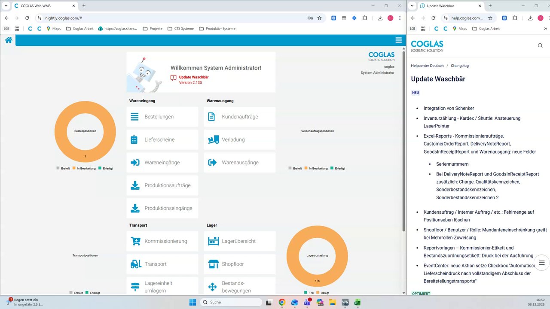The image size is (550, 309).
Task: Open Verladung truck-loading tile
Action: pos(240,139)
